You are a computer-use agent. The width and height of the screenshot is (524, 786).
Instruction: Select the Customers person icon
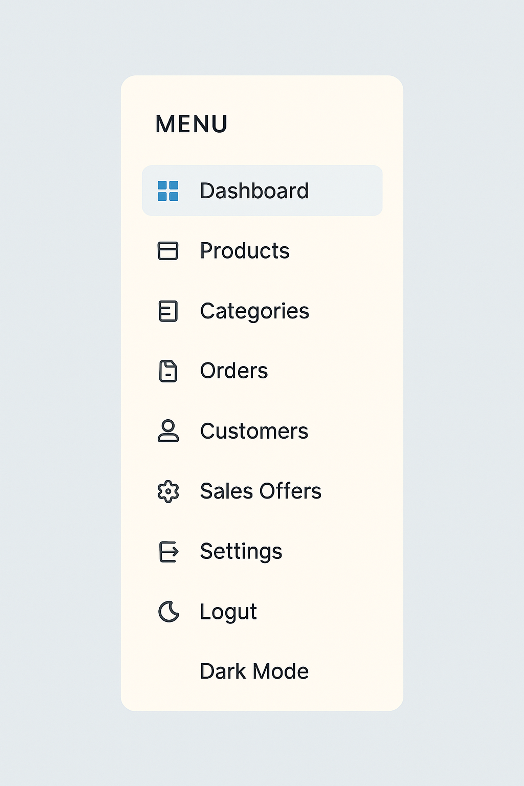tap(169, 431)
